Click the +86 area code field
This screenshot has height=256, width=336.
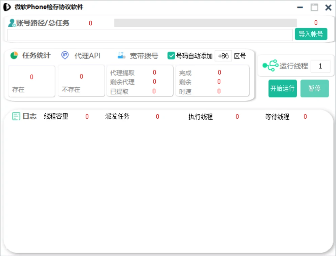(223, 56)
